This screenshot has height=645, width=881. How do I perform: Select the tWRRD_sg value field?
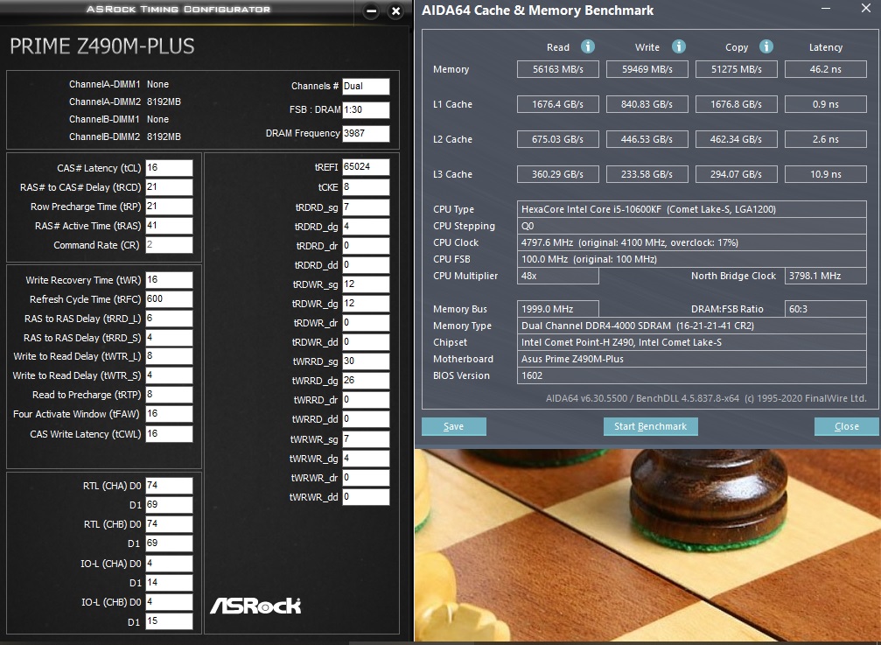pyautogui.click(x=366, y=361)
